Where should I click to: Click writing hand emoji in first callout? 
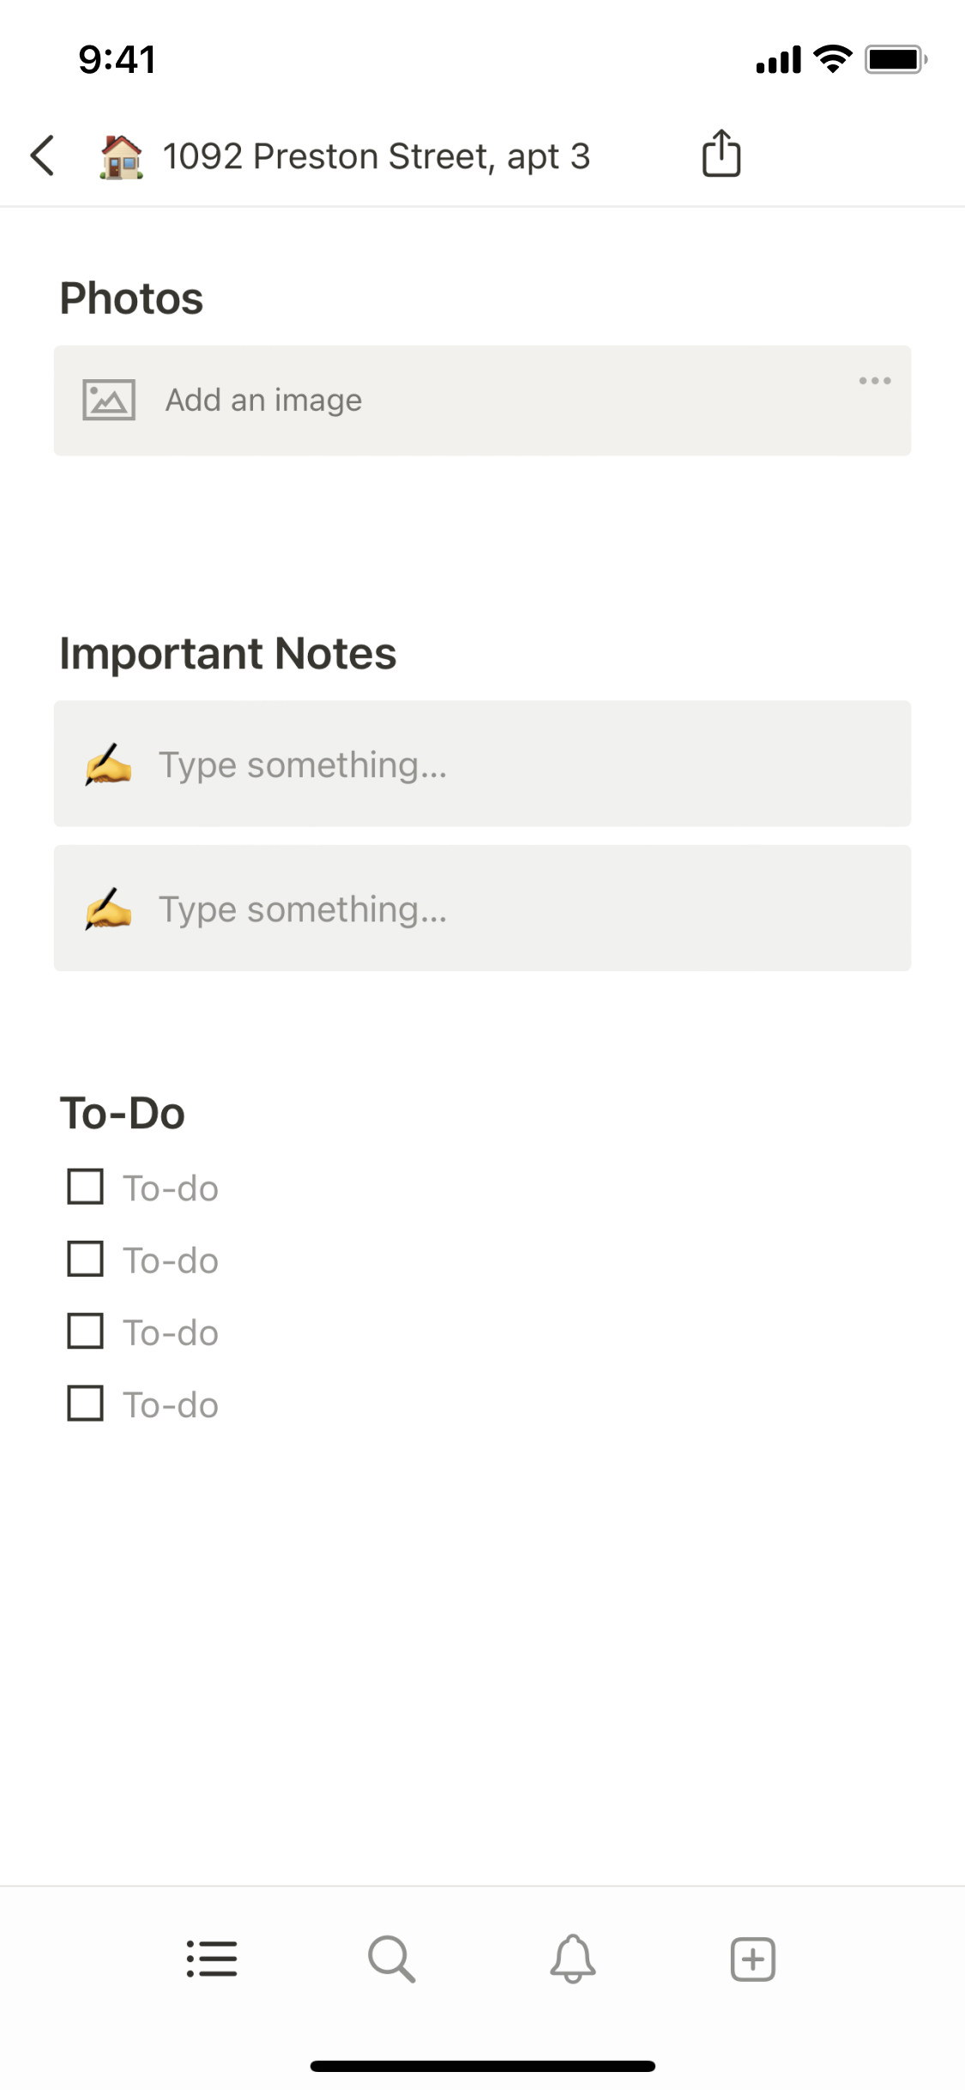[108, 764]
